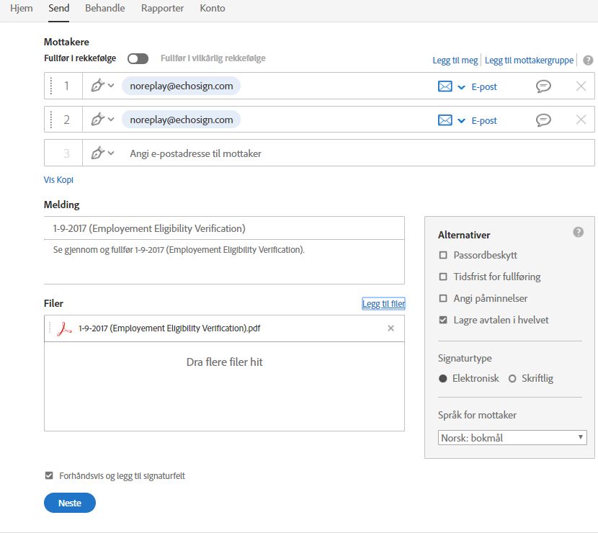The image size is (598, 533).
Task: Click the Dra flere filer hit area
Action: point(224,386)
